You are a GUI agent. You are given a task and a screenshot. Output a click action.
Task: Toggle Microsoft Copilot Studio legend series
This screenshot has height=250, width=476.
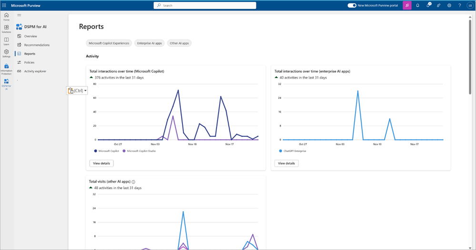coord(139,151)
